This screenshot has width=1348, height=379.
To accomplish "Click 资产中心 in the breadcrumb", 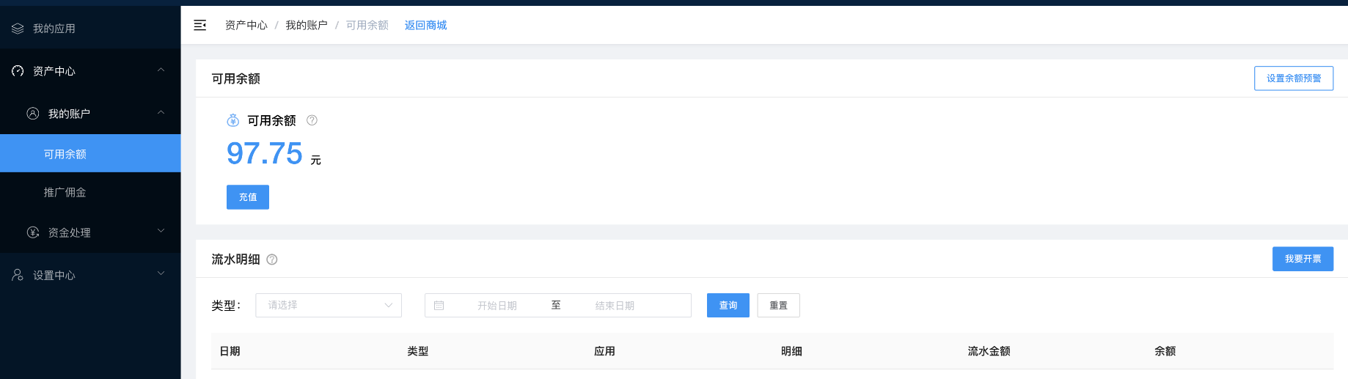I will (x=246, y=26).
